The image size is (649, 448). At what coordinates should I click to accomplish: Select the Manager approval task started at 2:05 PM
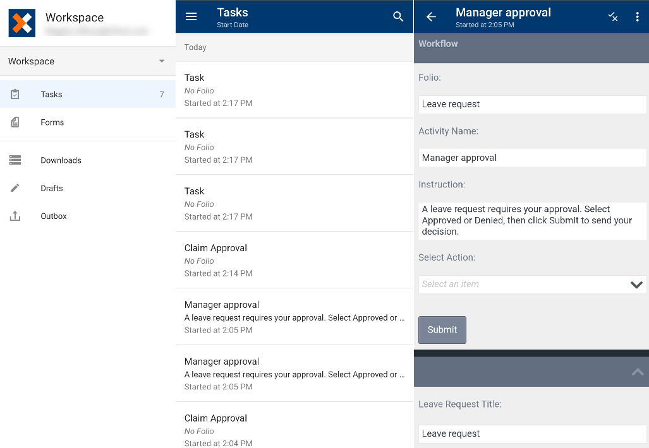(x=294, y=316)
